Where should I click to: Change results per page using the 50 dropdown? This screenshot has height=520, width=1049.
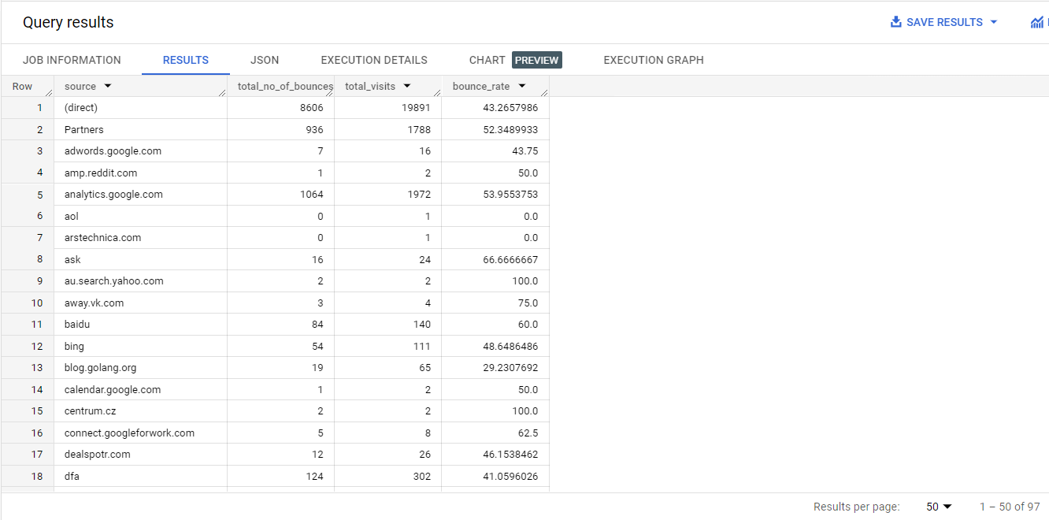click(937, 507)
